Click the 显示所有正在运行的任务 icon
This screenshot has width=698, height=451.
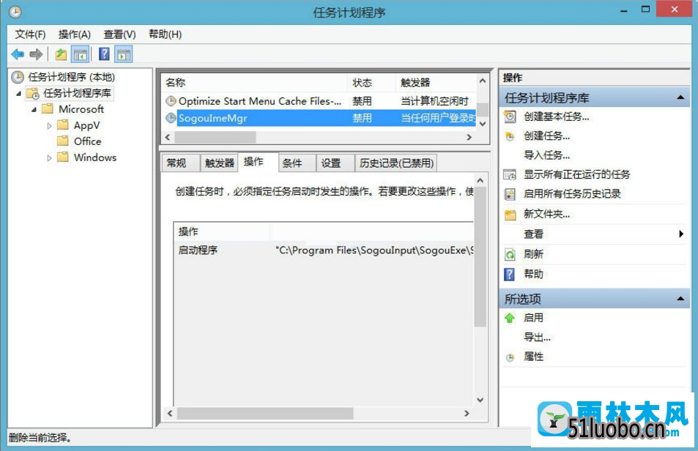pyautogui.click(x=510, y=174)
